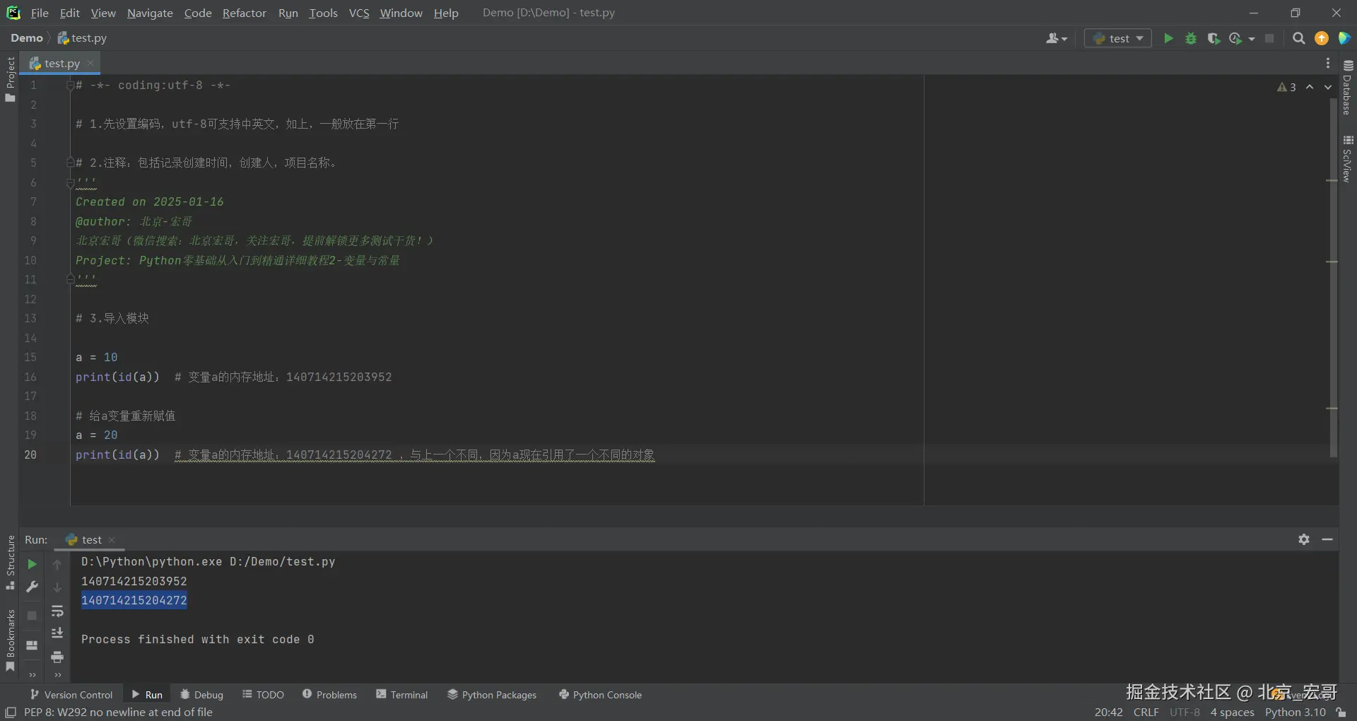This screenshot has width=1357, height=721.
Task: Close the test run tab
Action: tap(112, 540)
